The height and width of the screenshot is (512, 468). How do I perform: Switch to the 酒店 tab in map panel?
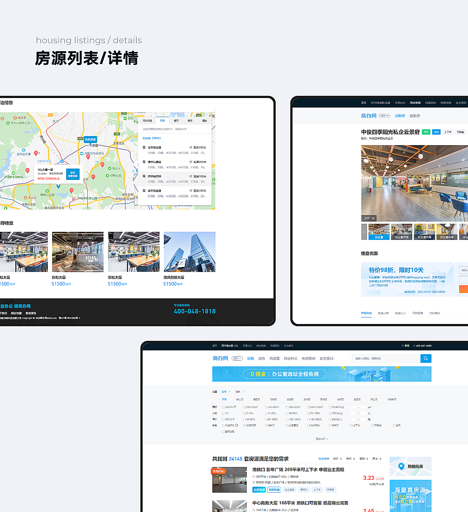[x=204, y=120]
